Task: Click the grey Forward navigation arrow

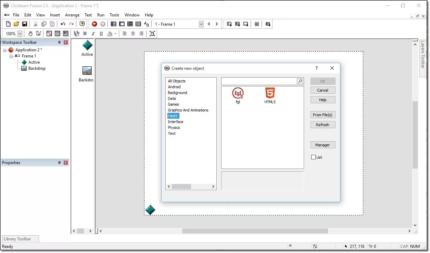Action: click(103, 24)
